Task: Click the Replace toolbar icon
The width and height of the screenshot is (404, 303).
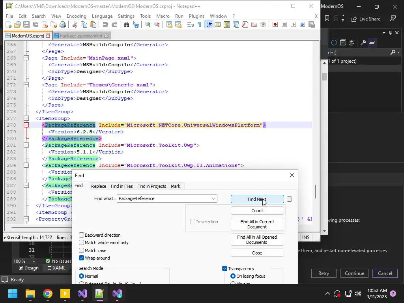Action: click(x=136, y=25)
